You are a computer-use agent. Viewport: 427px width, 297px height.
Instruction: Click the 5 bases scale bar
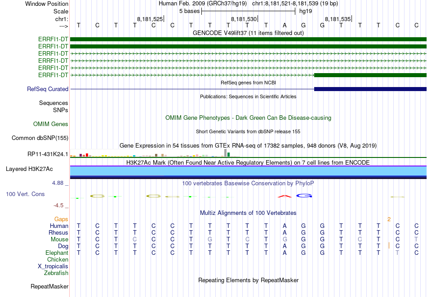[x=248, y=11]
